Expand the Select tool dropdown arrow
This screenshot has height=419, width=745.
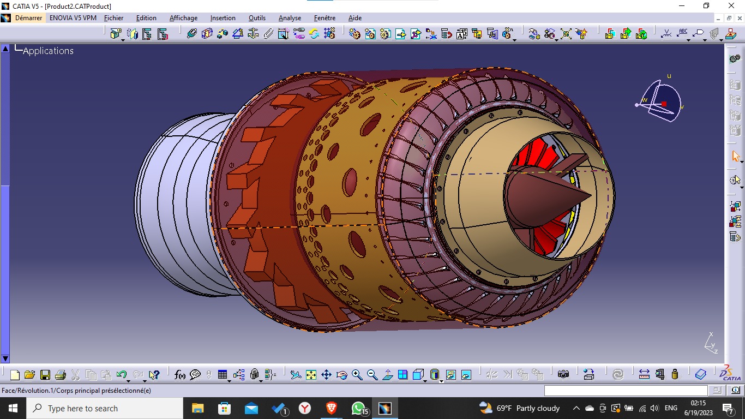point(742,161)
